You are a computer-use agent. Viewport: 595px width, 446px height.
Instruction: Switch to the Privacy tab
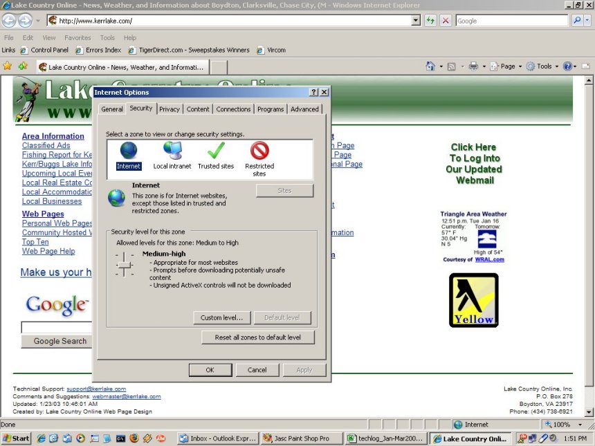(x=170, y=109)
